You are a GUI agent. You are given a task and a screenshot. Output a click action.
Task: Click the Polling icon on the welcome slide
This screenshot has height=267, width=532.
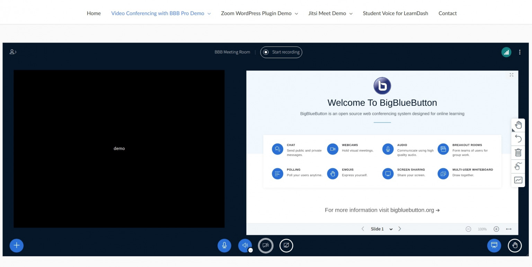[x=277, y=174]
